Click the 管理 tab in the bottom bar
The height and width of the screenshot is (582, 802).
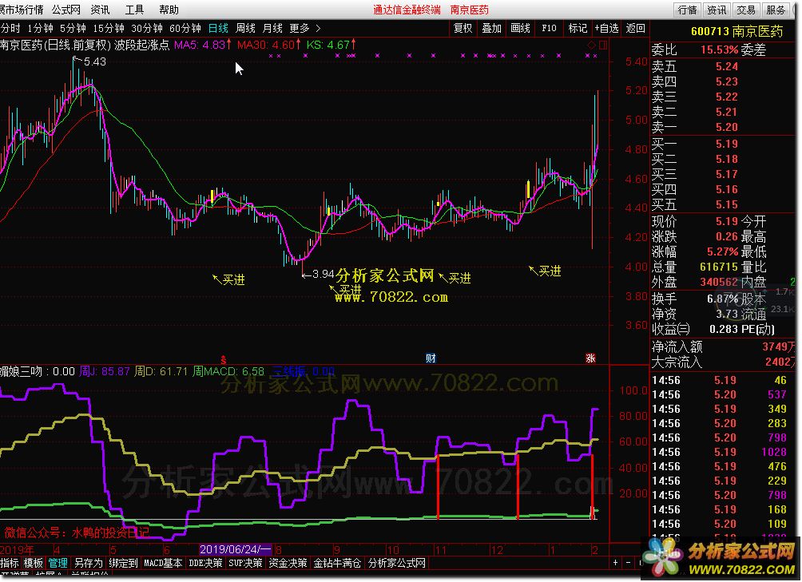(x=58, y=563)
